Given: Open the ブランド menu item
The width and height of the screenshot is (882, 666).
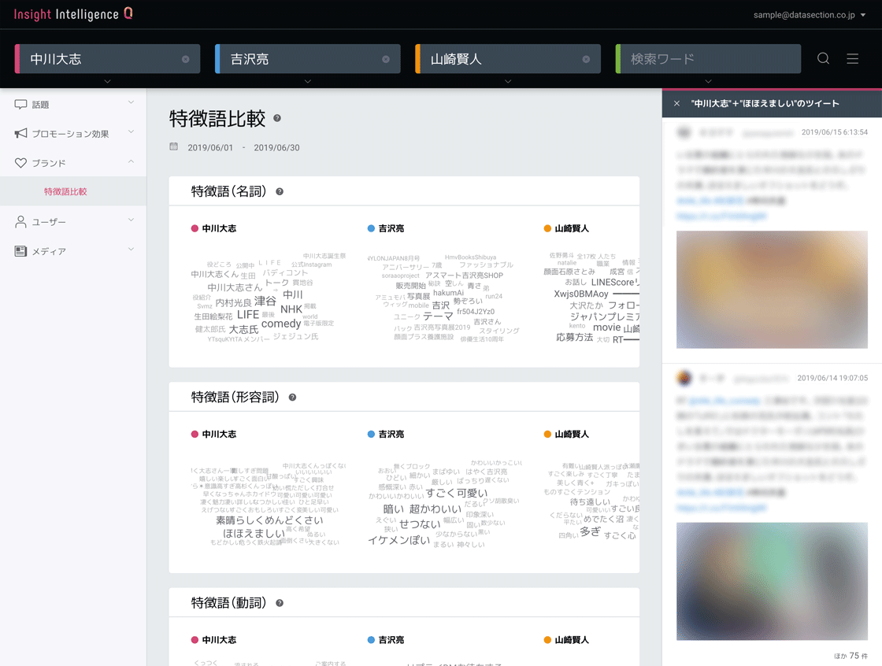Looking at the screenshot, I should (x=73, y=162).
